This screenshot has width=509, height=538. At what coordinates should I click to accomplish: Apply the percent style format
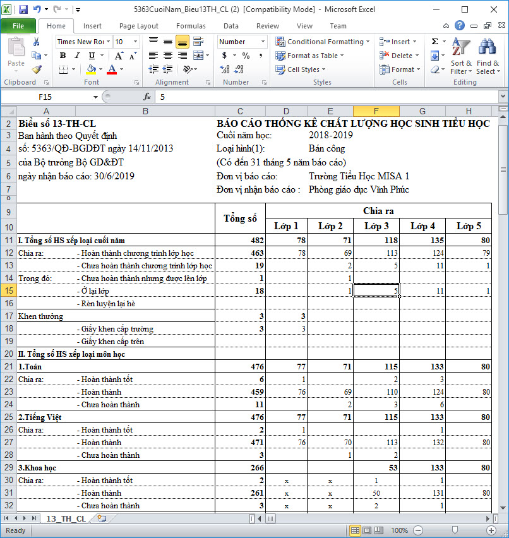[246, 56]
